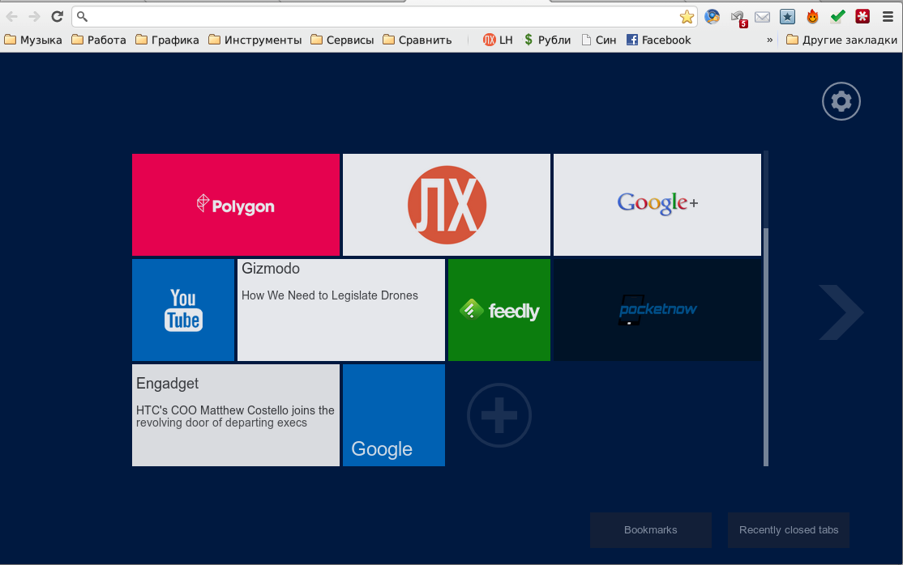Open the settings gear on the page
This screenshot has height=565, width=903.
[841, 102]
